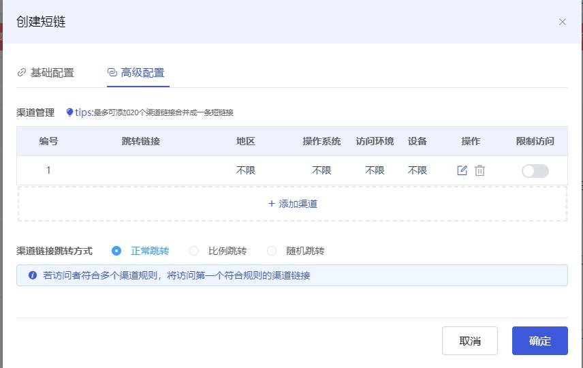
Task: Click the 取消 button
Action: (x=469, y=341)
